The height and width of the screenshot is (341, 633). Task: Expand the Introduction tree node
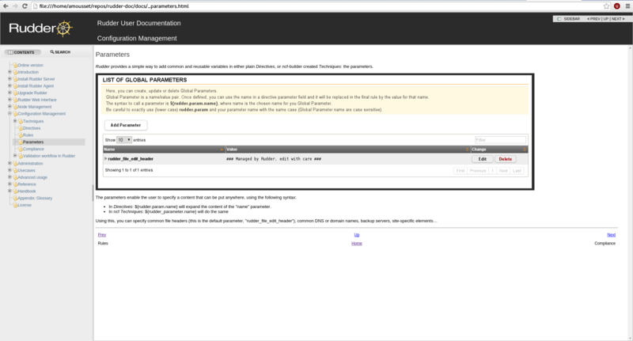pyautogui.click(x=9, y=72)
